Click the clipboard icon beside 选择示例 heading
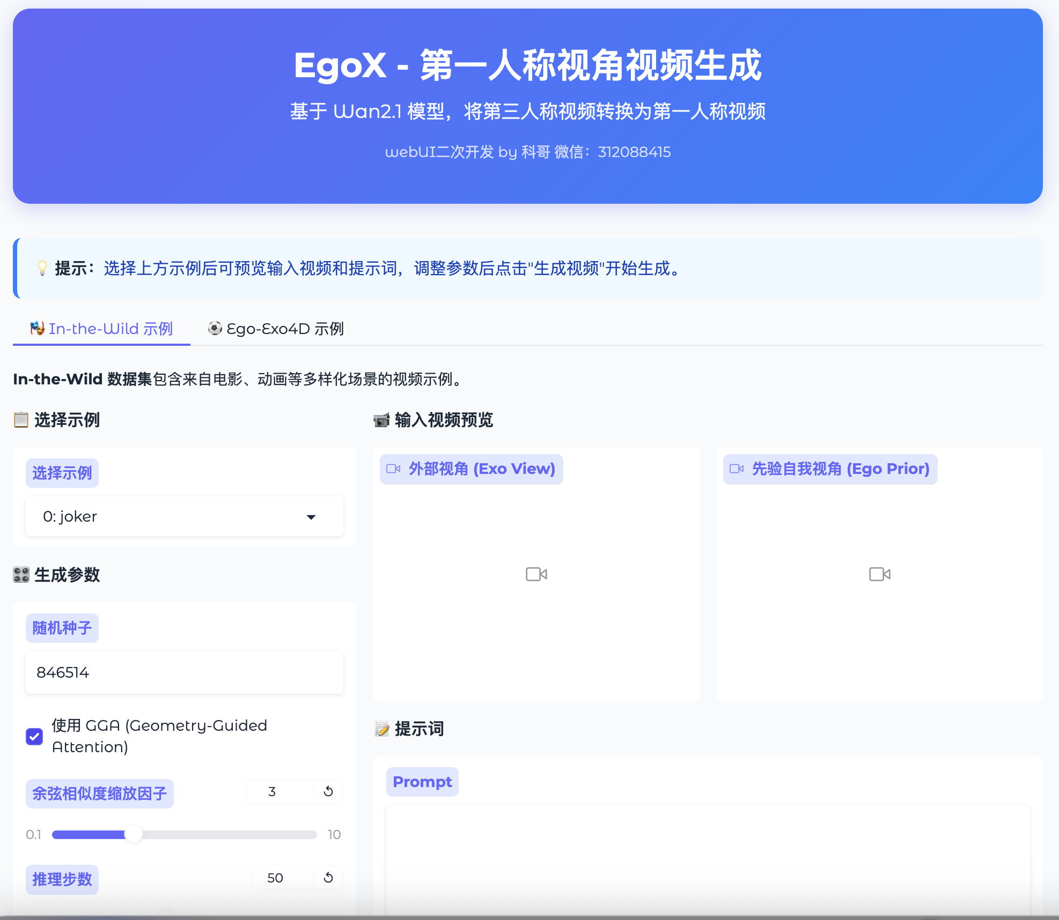 (x=21, y=420)
